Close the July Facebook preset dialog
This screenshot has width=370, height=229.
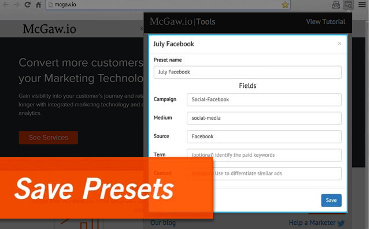(x=339, y=43)
